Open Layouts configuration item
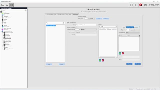The width and height of the screenshot is (160, 90). click(x=5, y=25)
